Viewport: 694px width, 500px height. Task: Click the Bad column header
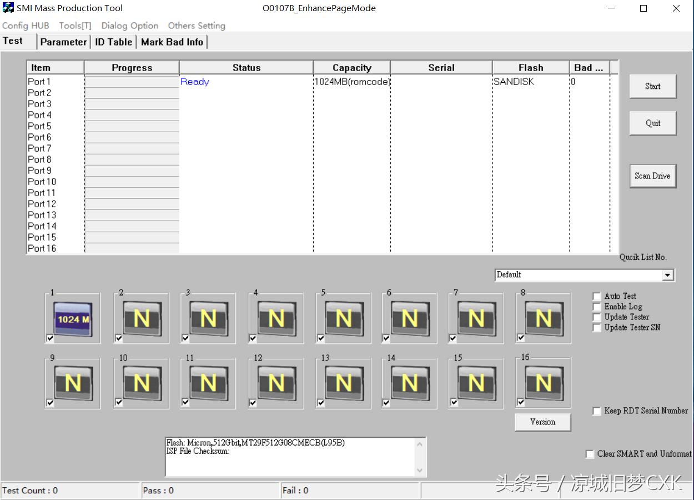(x=589, y=68)
